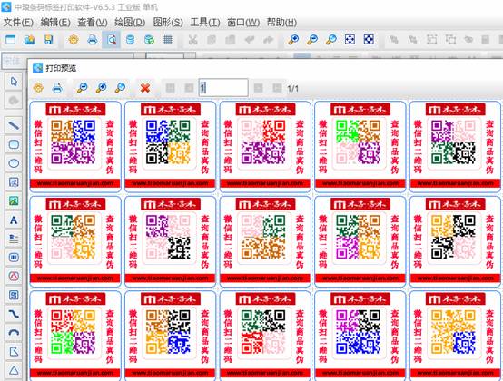Open page settings gear in print preview
Image resolution: width=503 pixels, height=381 pixels.
pos(38,88)
